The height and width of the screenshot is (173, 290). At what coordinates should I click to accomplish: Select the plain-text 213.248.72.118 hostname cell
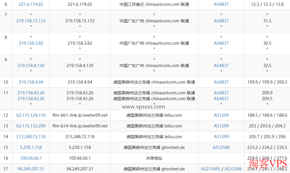pyautogui.click(x=80, y=137)
